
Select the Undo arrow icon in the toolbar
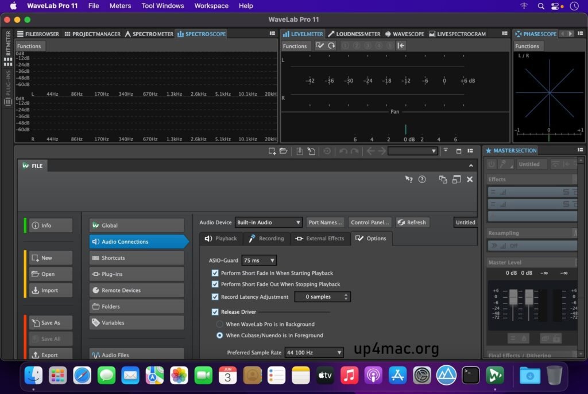tap(343, 151)
